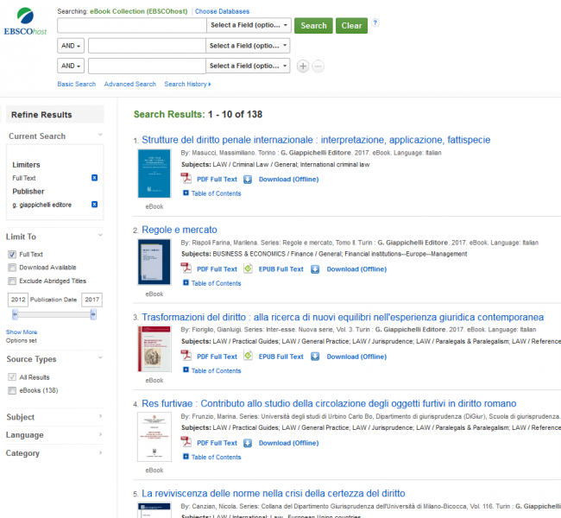Click Download (Offline) icon for Res furtivae

pos(247,443)
